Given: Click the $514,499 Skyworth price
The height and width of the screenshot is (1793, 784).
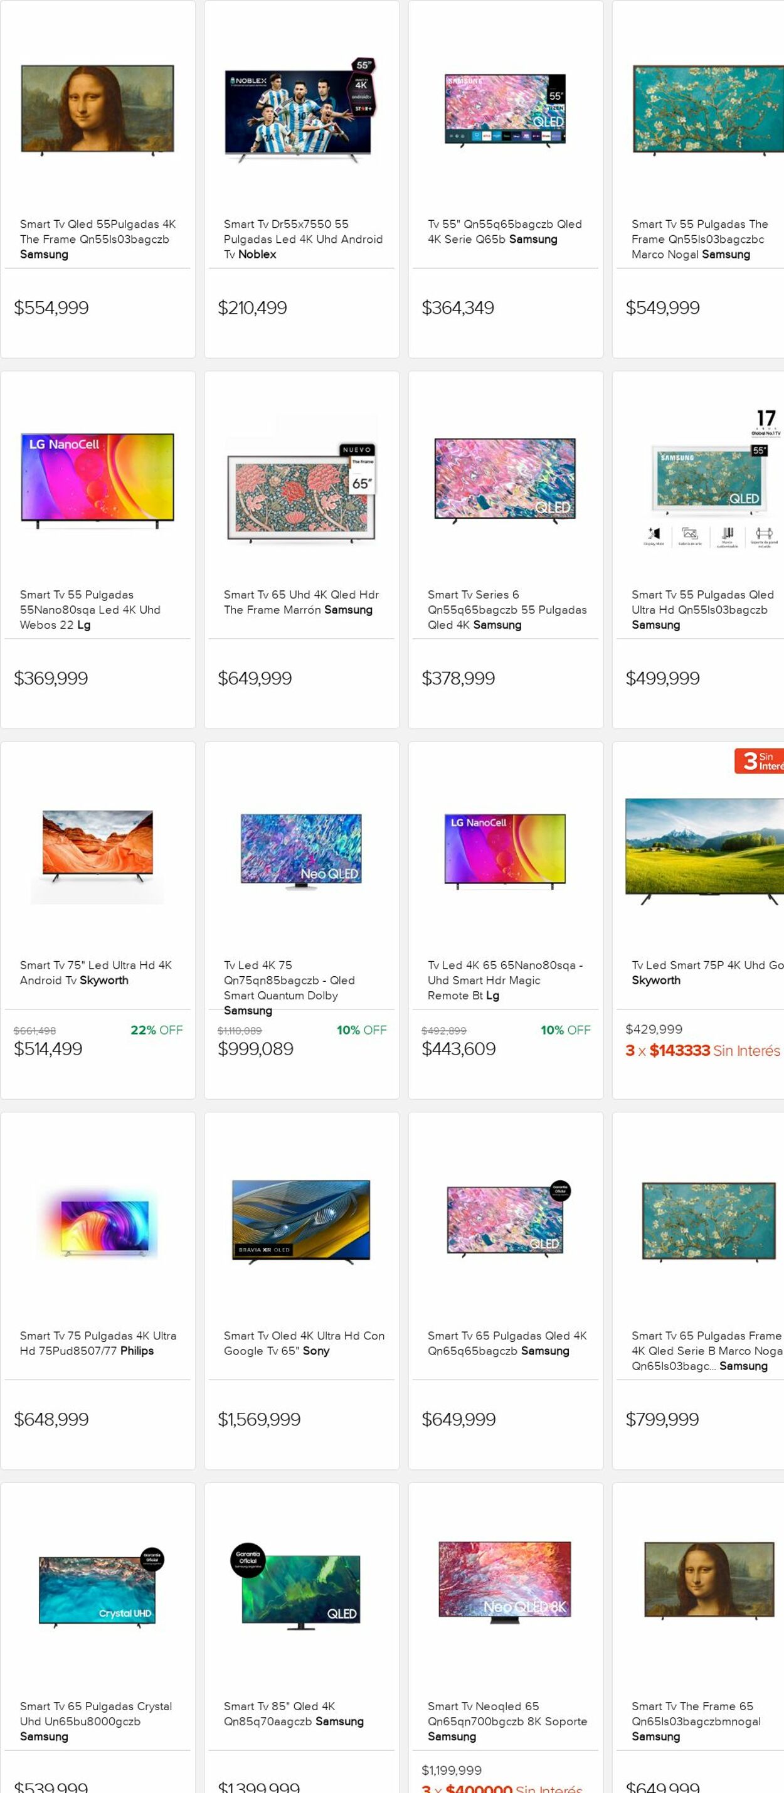Looking at the screenshot, I should [x=48, y=1049].
